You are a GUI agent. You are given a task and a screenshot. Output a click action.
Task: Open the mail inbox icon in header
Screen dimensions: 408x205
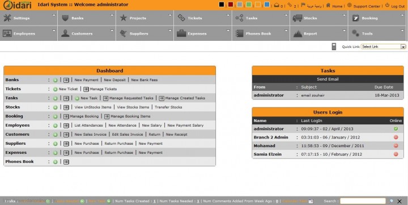tap(277, 5)
